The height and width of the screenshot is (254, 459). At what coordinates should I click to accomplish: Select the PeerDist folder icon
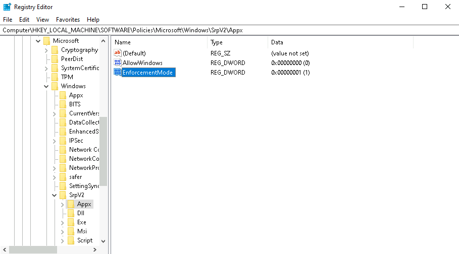point(55,59)
